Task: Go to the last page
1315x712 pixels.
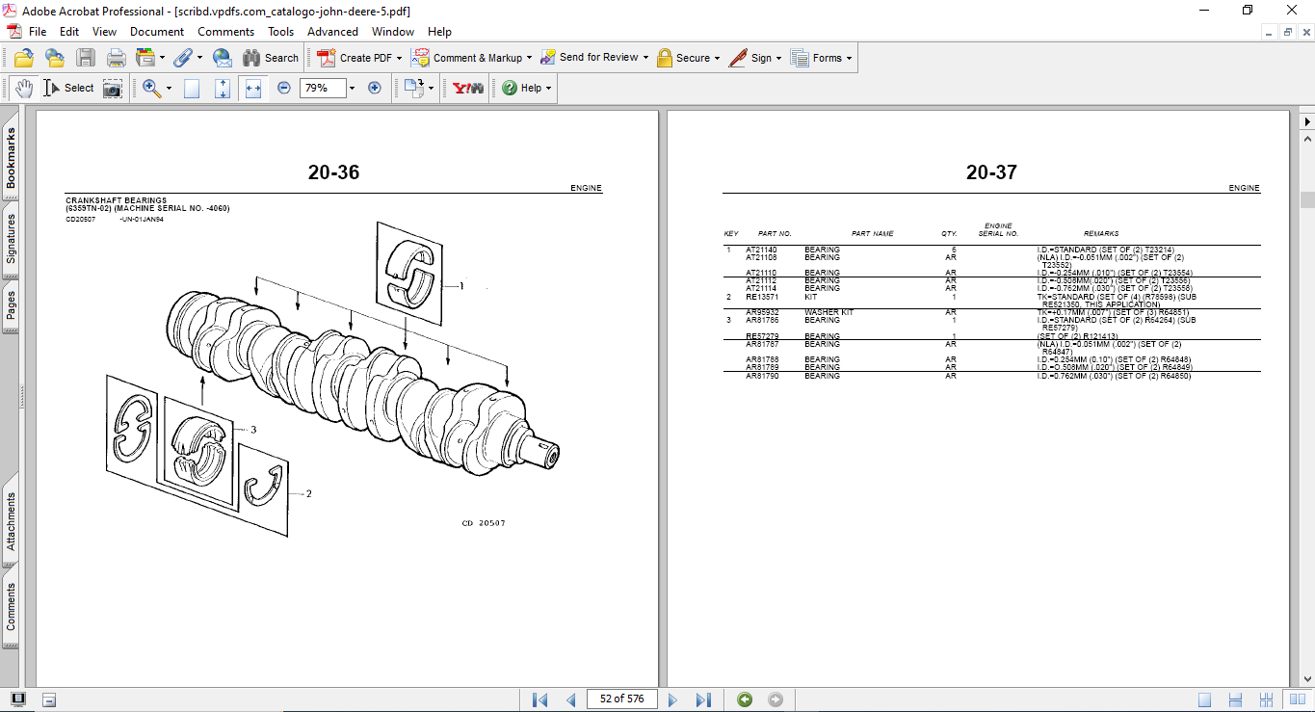Action: (x=704, y=699)
